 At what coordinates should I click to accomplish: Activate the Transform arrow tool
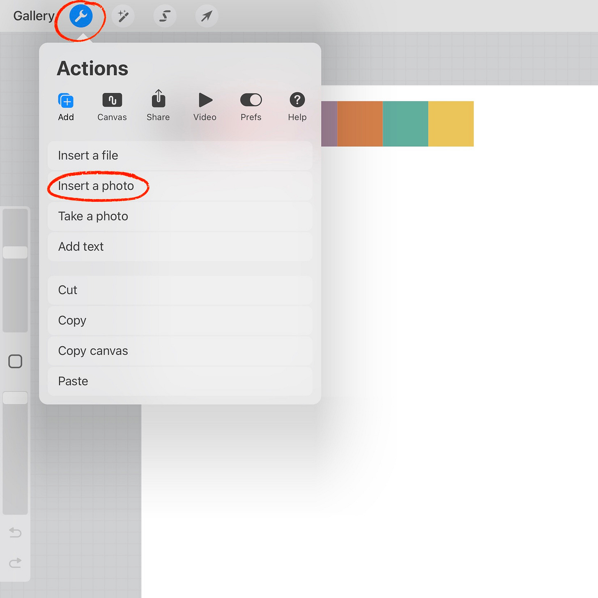click(x=207, y=16)
